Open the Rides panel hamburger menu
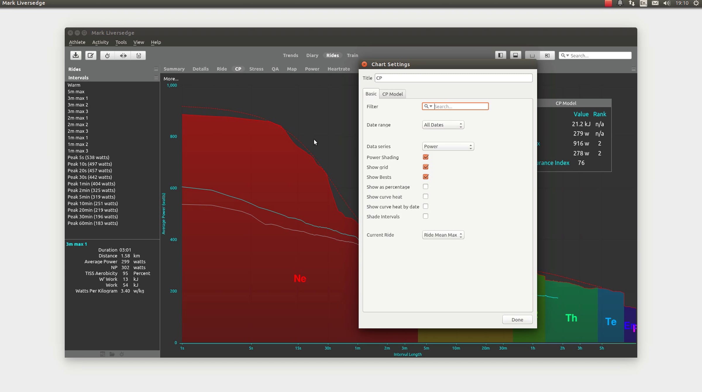The height and width of the screenshot is (392, 702). 156,69
